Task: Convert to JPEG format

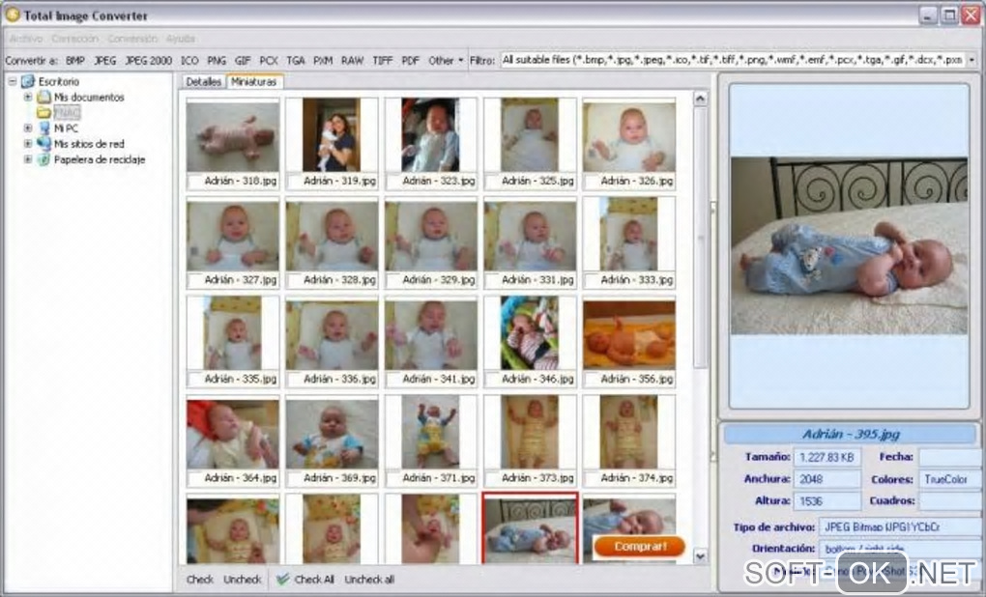Action: pos(105,60)
